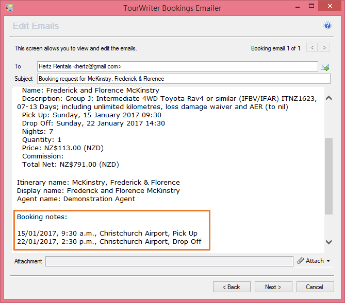Expand the Attach dropdown arrow
The height and width of the screenshot is (303, 345).
click(328, 261)
